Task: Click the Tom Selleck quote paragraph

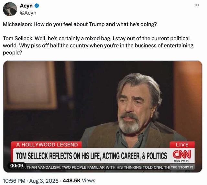Action: coord(98,45)
